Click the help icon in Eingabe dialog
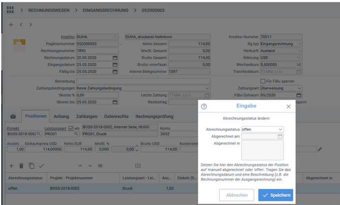Viewport: 340px width, 205px height. click(204, 106)
